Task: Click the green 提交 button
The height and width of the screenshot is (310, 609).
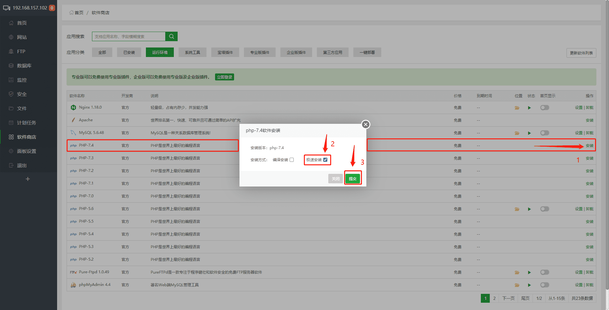Action: pyautogui.click(x=353, y=179)
